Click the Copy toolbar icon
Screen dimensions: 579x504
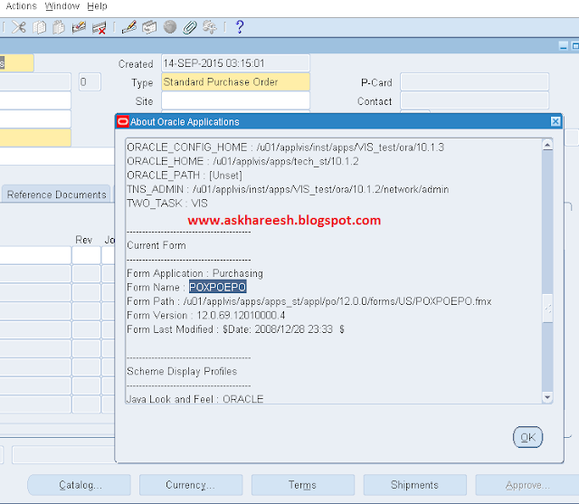[x=39, y=27]
